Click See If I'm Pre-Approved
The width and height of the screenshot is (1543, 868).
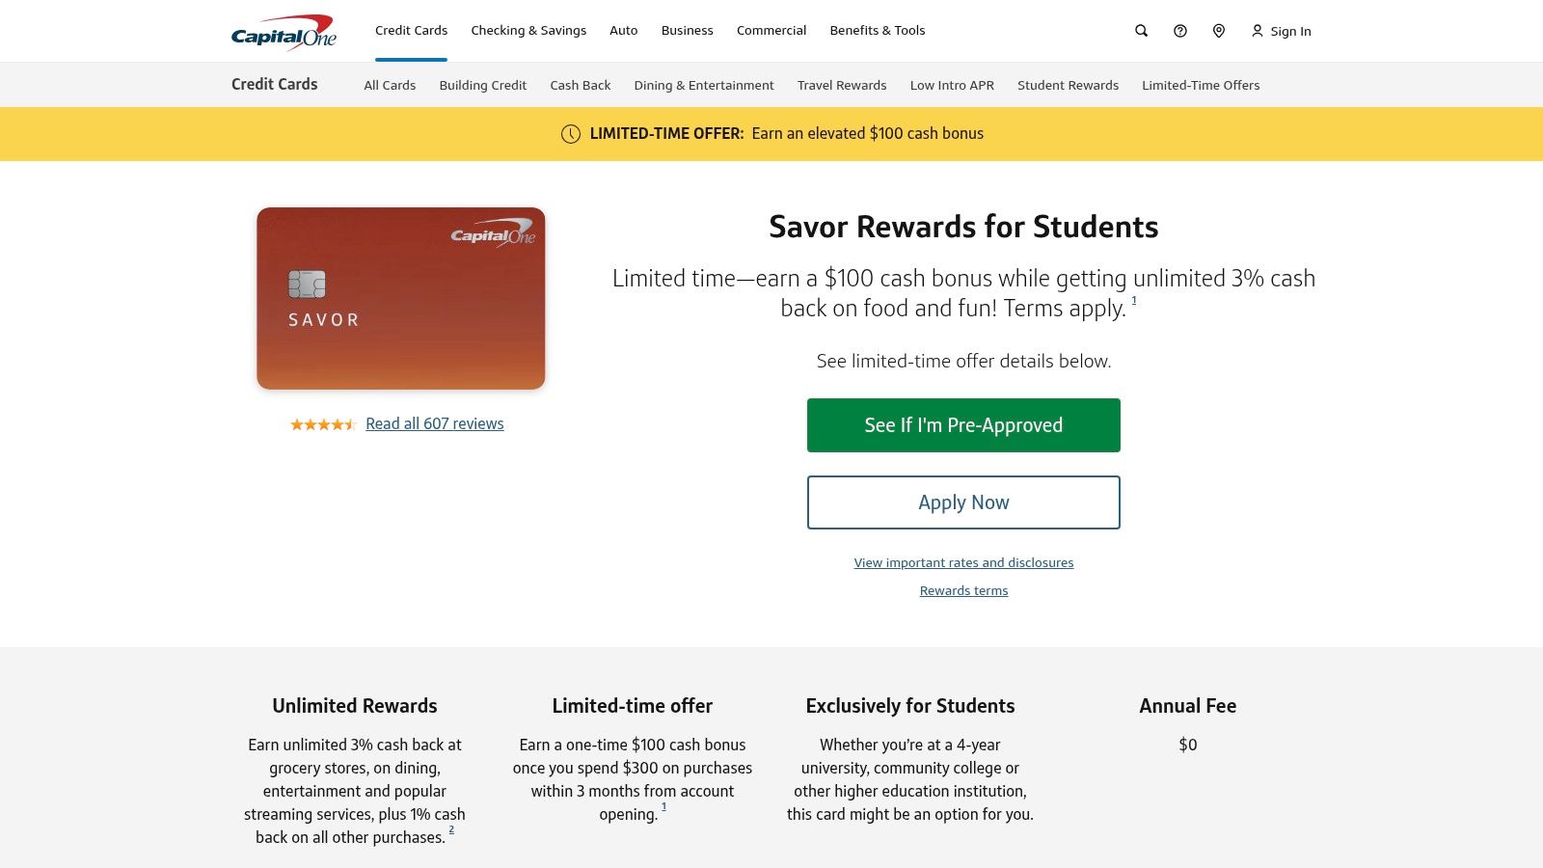(x=963, y=425)
